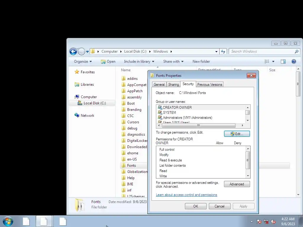This screenshot has height=227, width=303.
Task: Expand the Windows breadcrumb arrow
Action: point(171,51)
